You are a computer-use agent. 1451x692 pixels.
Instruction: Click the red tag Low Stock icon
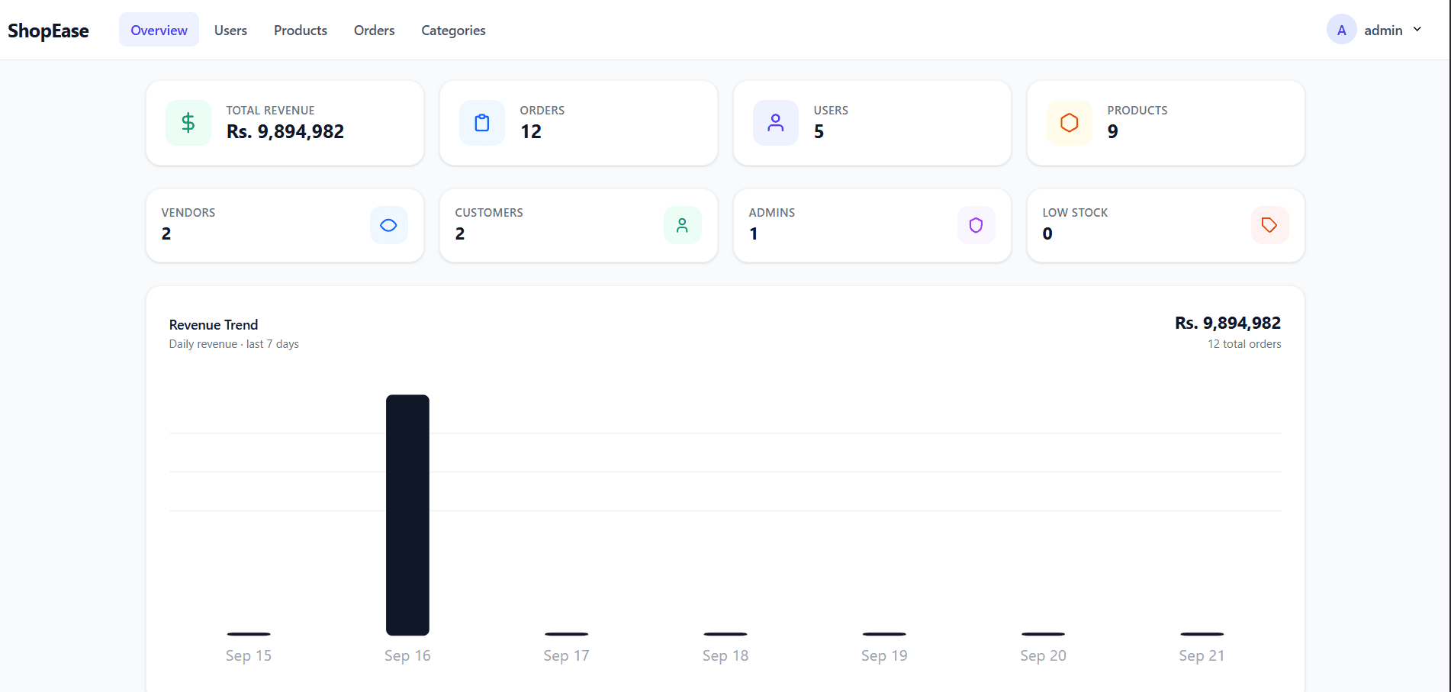tap(1270, 225)
